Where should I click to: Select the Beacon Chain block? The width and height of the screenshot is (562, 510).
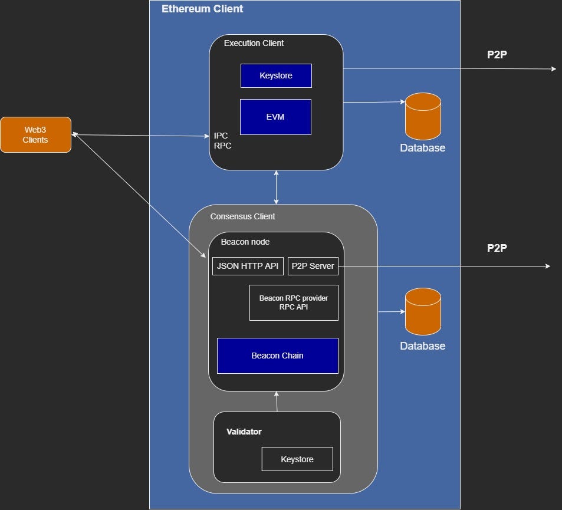point(277,356)
